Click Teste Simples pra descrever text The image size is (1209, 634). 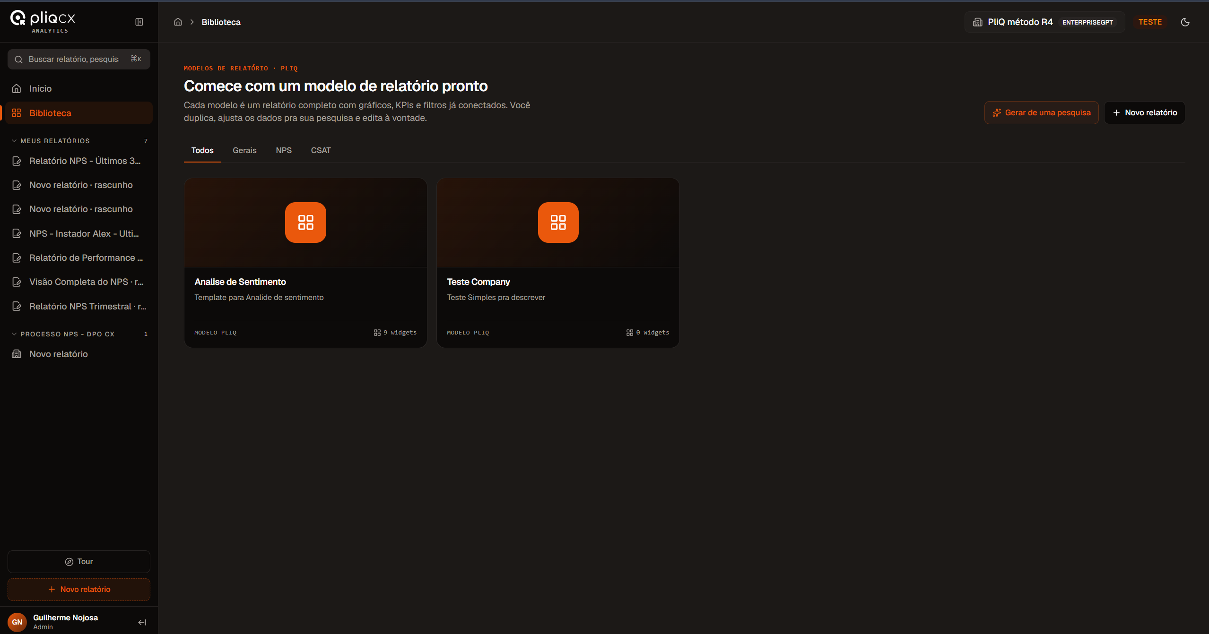point(496,297)
